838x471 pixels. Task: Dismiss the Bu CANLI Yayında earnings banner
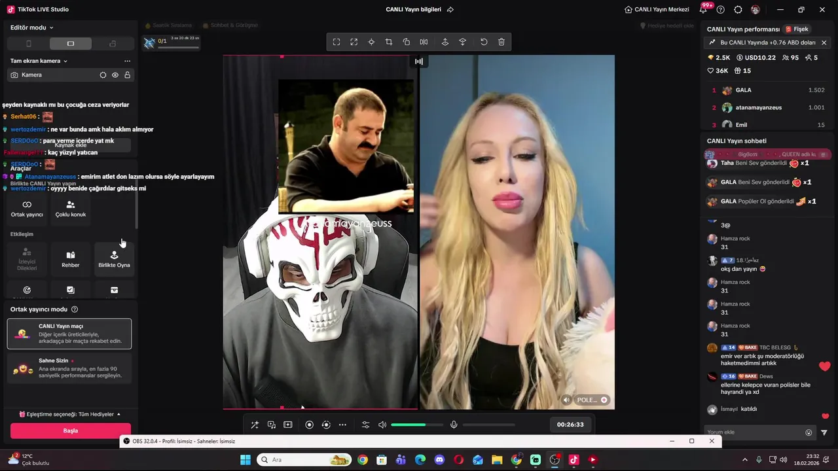pyautogui.click(x=824, y=43)
